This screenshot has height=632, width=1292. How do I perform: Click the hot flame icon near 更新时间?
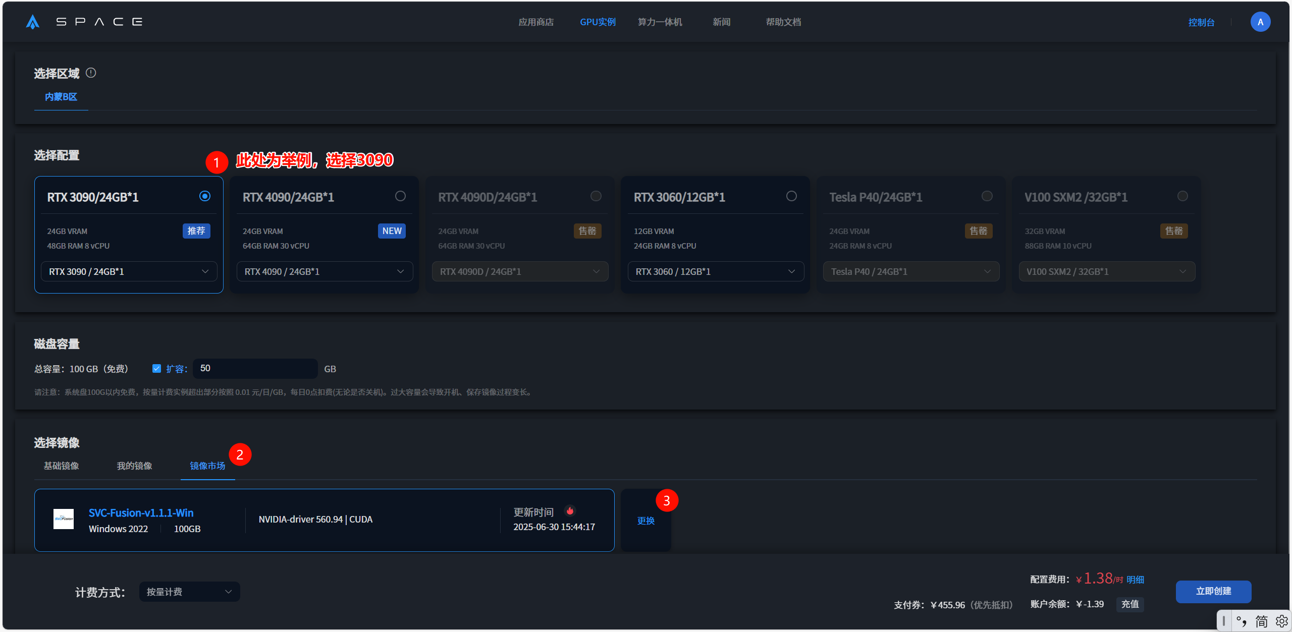click(x=570, y=511)
